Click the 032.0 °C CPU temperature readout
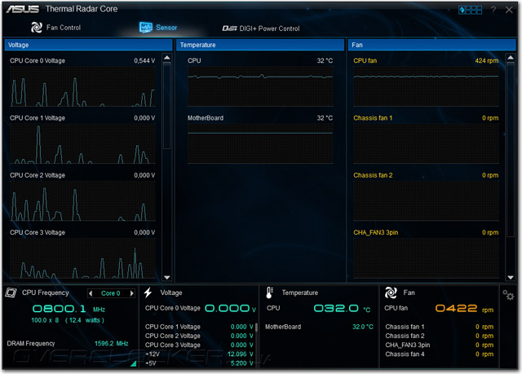Image resolution: width=522 pixels, height=374 pixels. coord(342,309)
